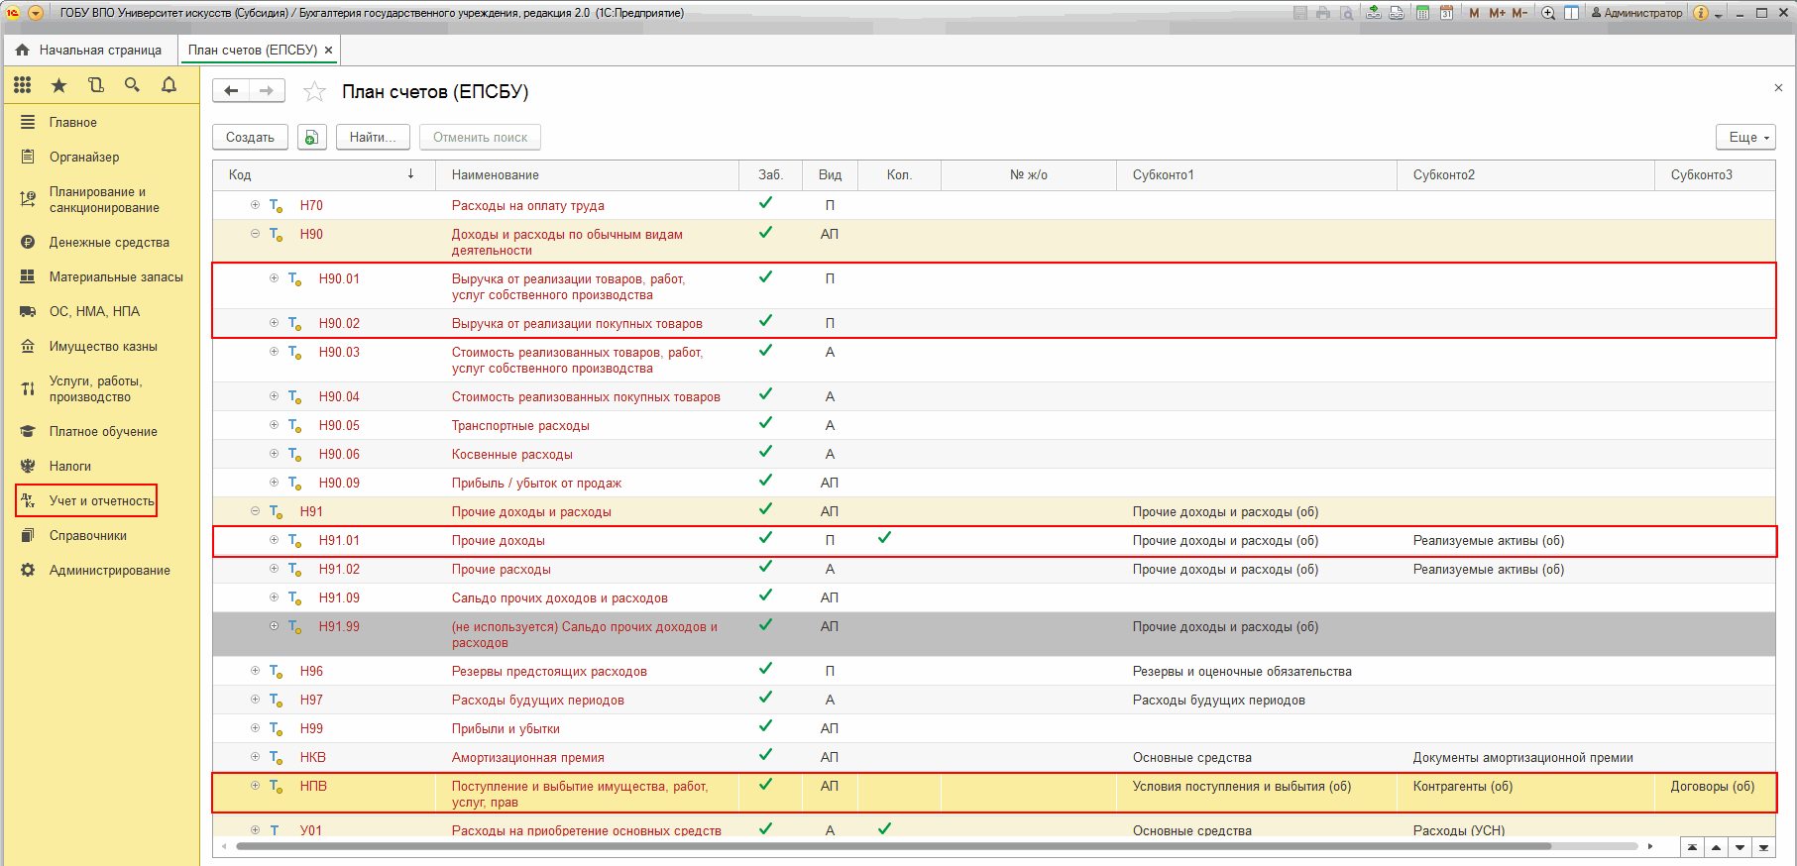Open the search magnifier in left panel
The image size is (1797, 866).
point(132,85)
